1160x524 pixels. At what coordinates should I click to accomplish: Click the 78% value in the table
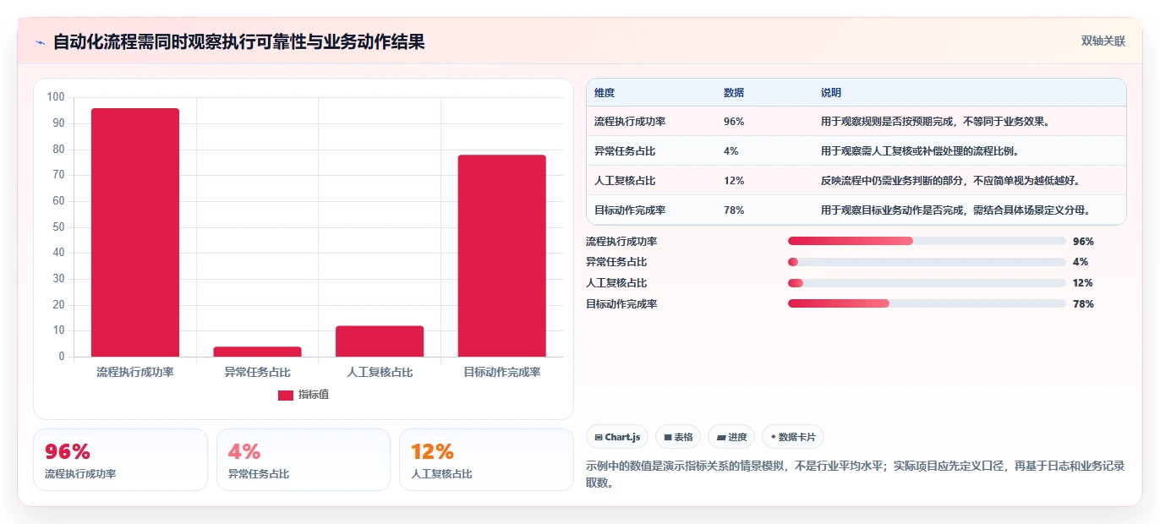[734, 210]
